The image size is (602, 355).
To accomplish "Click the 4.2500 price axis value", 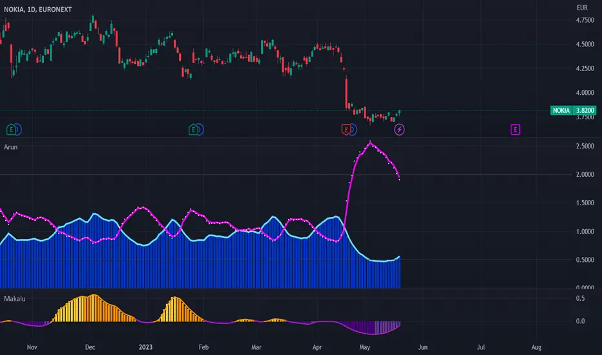I will pos(585,68).
